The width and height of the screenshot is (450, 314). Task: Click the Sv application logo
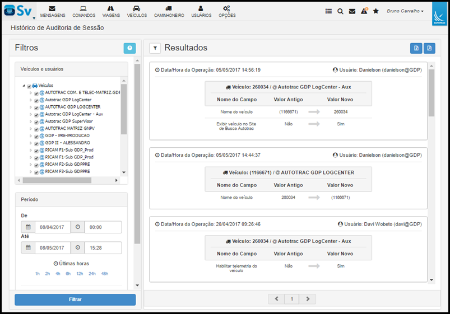(18, 11)
